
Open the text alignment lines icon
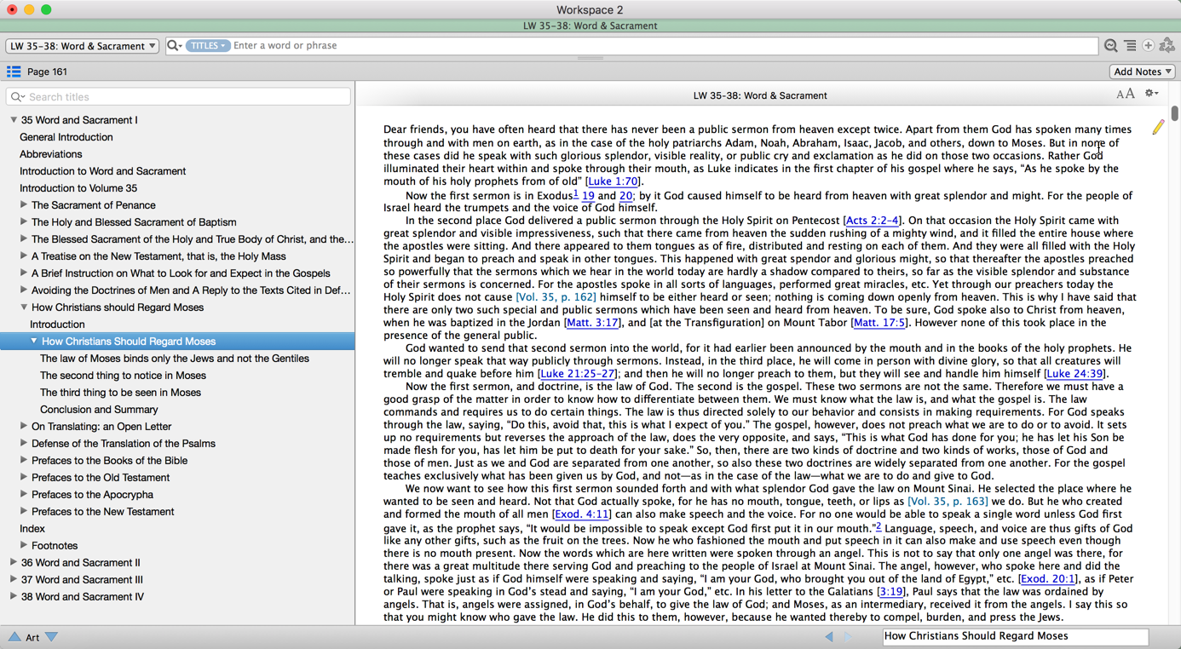1130,46
